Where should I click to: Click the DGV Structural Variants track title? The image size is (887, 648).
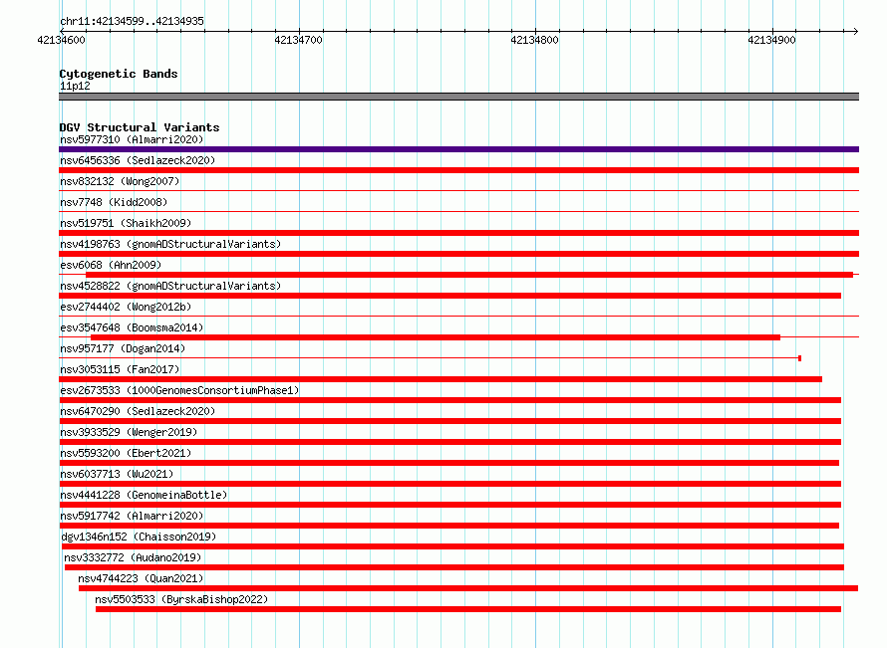(140, 127)
